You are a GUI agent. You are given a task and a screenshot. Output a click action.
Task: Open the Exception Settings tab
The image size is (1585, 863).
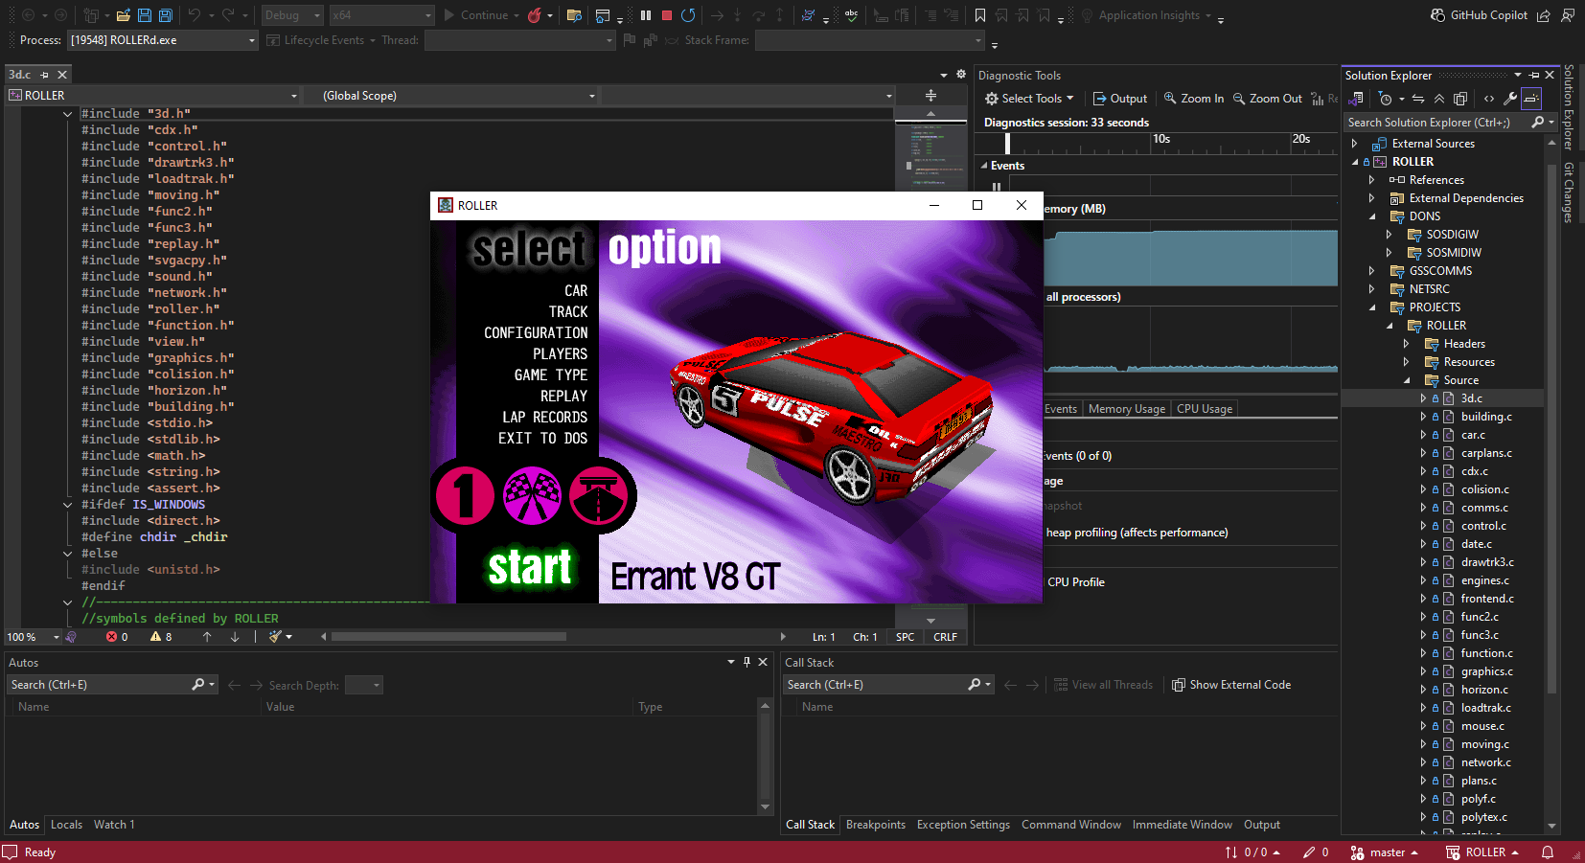click(963, 825)
